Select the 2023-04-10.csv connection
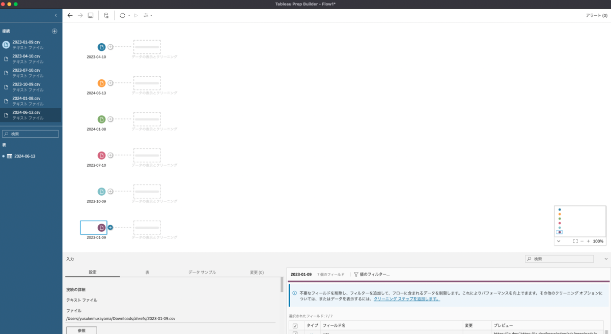The width and height of the screenshot is (611, 334). 31,58
